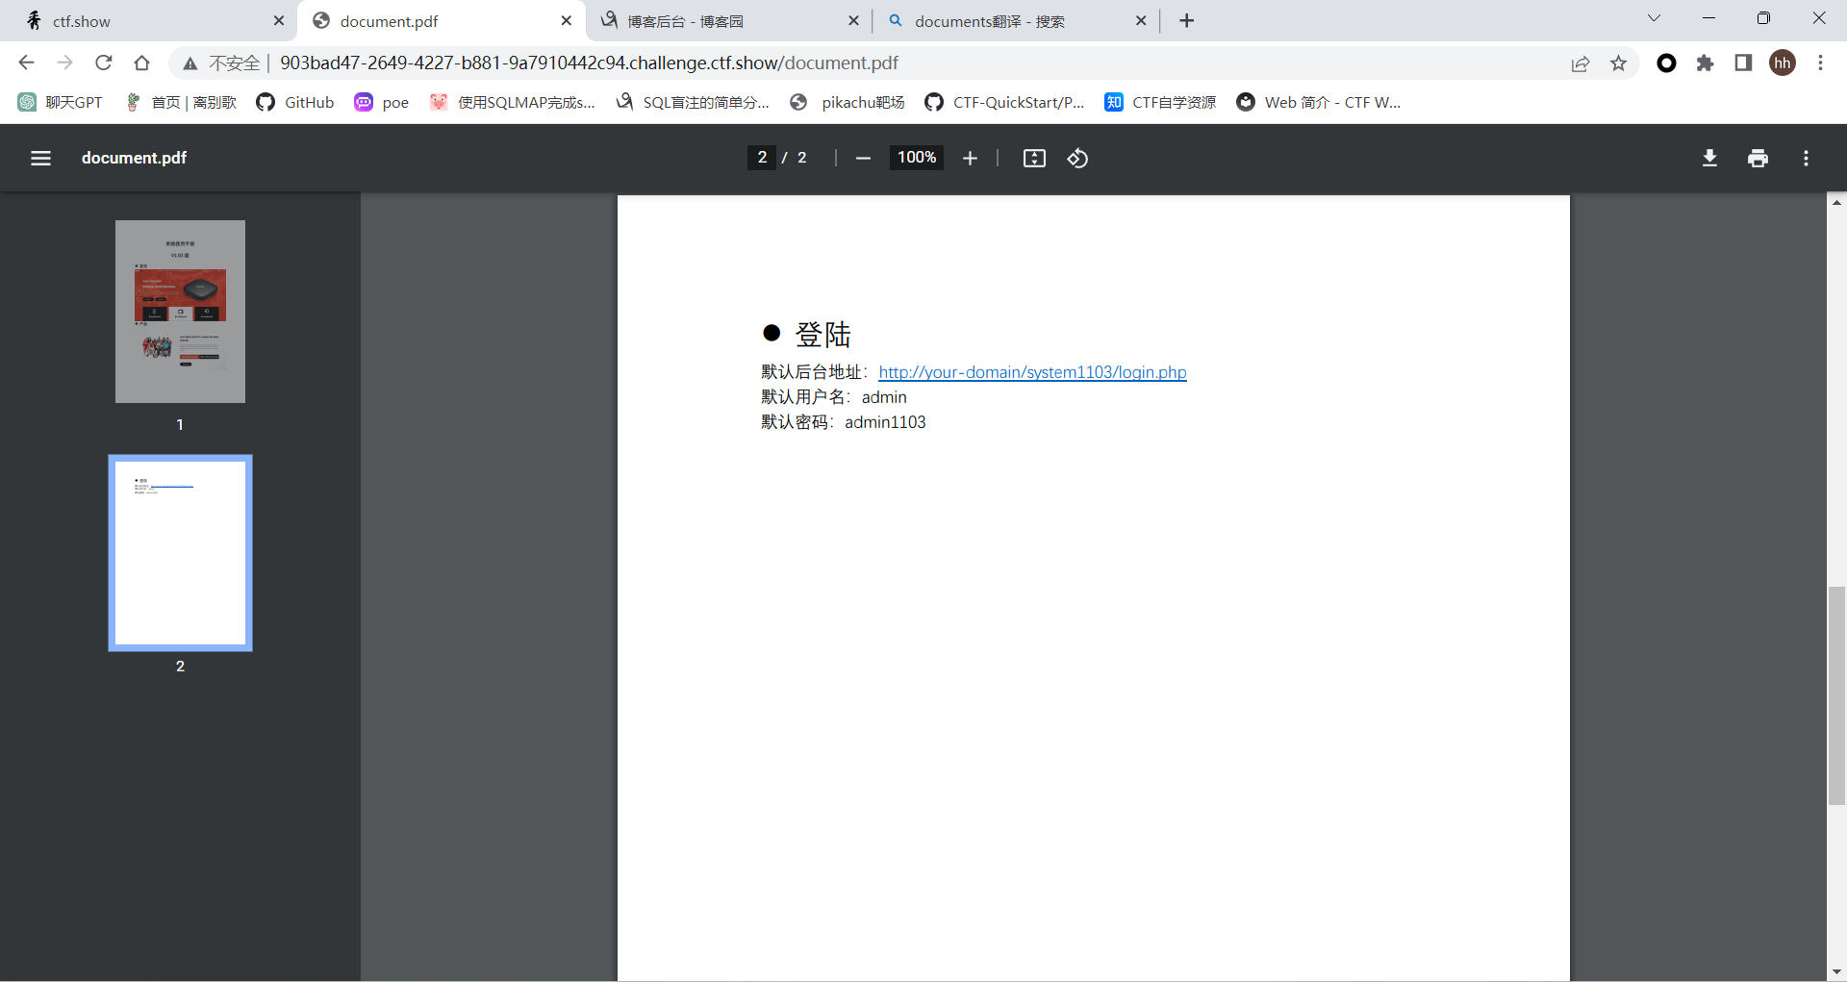The width and height of the screenshot is (1847, 982).
Task: Select the page 2 thumbnail
Action: (180, 553)
